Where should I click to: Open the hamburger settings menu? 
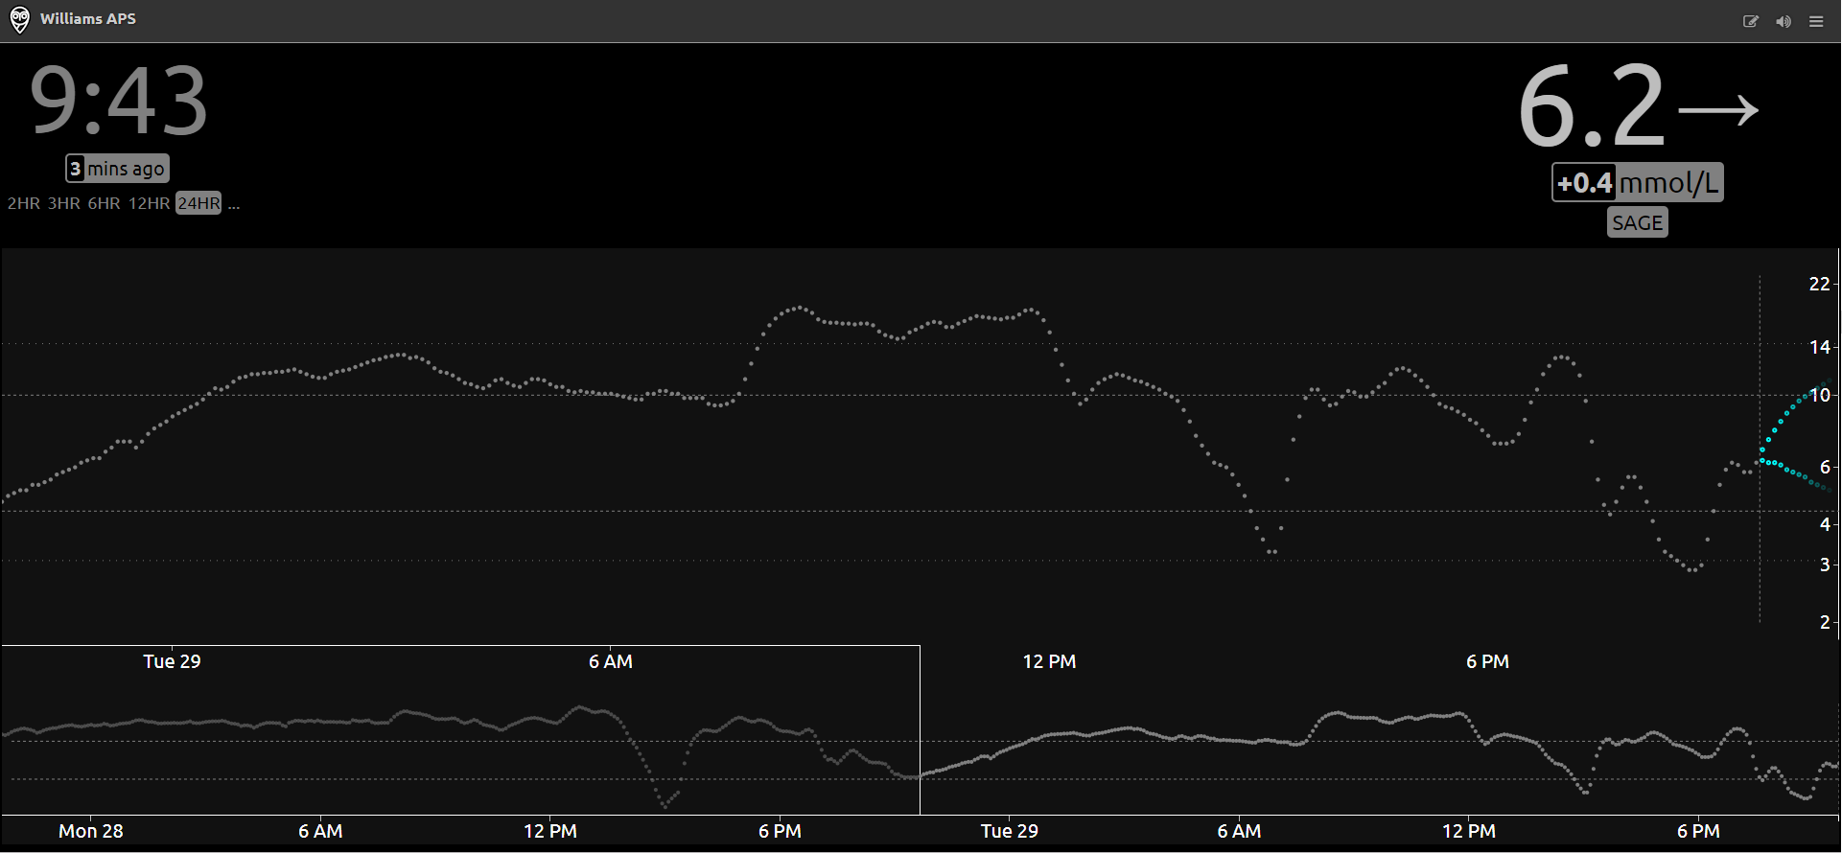(x=1816, y=21)
